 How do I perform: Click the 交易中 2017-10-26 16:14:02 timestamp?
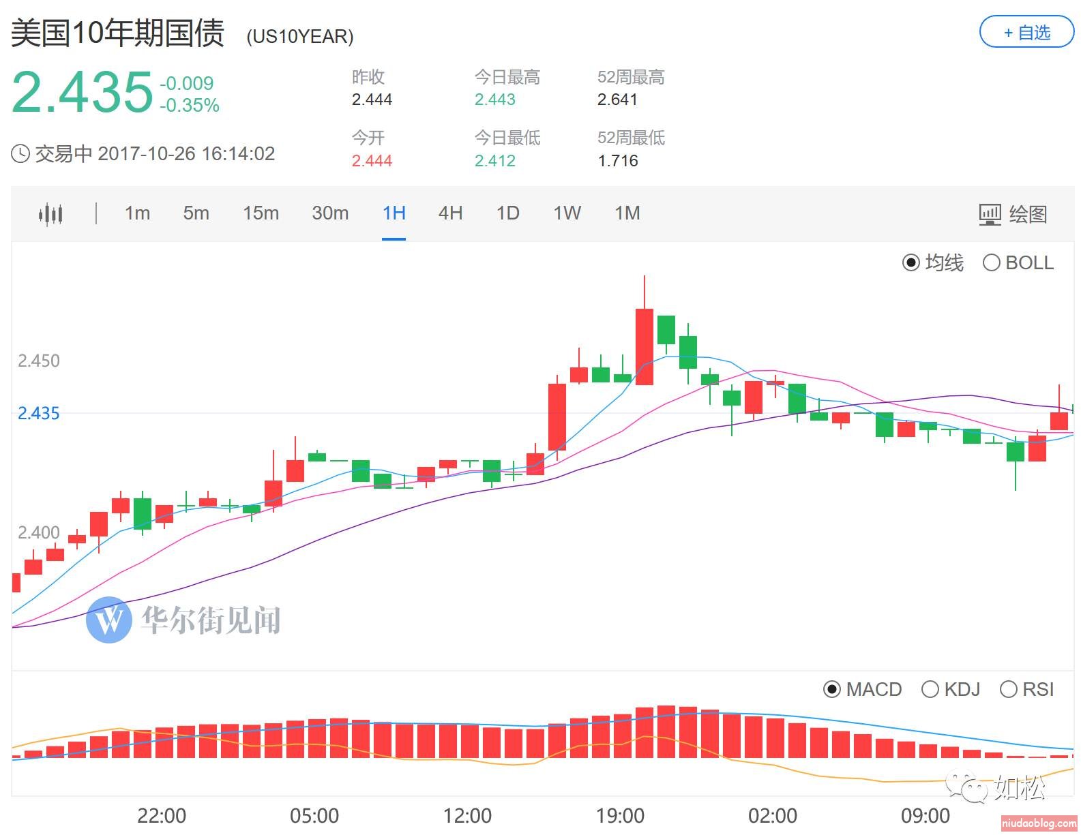(x=155, y=154)
